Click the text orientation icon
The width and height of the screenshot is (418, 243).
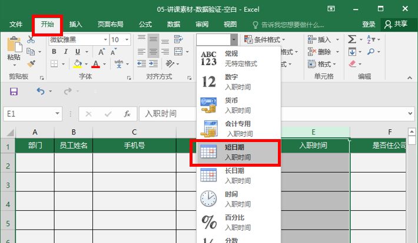(170, 64)
